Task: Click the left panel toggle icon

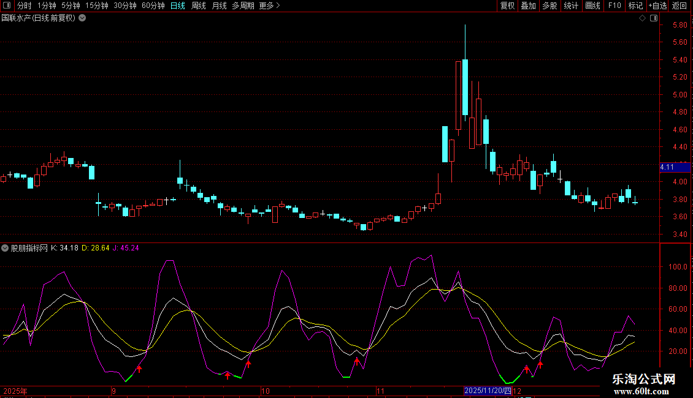Action: point(6,6)
